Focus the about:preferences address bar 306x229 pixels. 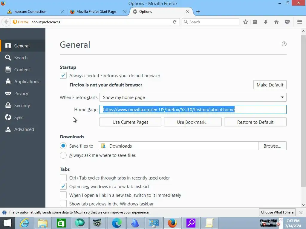coord(100,22)
